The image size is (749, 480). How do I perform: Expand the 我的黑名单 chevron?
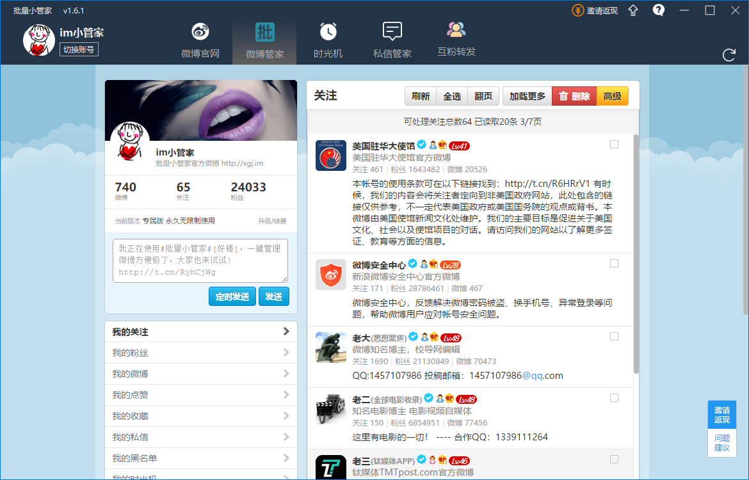click(286, 458)
